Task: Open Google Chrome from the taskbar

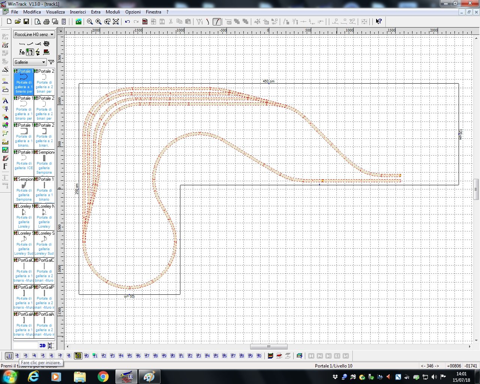Action: click(103, 376)
